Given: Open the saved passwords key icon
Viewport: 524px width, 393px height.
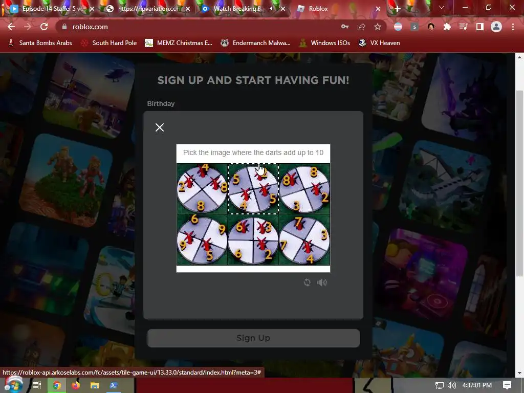Looking at the screenshot, I should (x=345, y=27).
